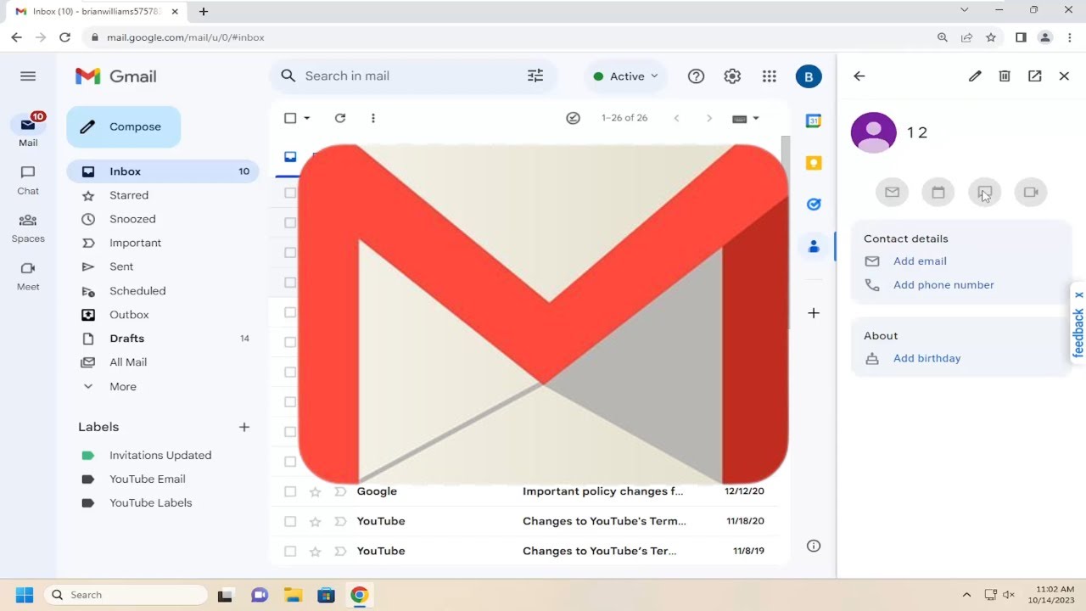Open the Inbox folder
This screenshot has height=611, width=1086.
[x=163, y=171]
